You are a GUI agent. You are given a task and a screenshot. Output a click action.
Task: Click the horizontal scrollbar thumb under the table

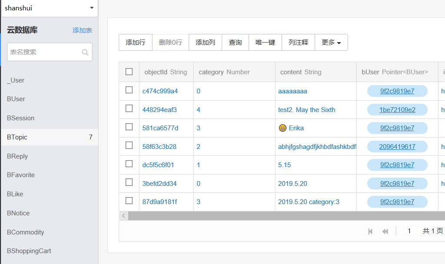click(x=287, y=216)
